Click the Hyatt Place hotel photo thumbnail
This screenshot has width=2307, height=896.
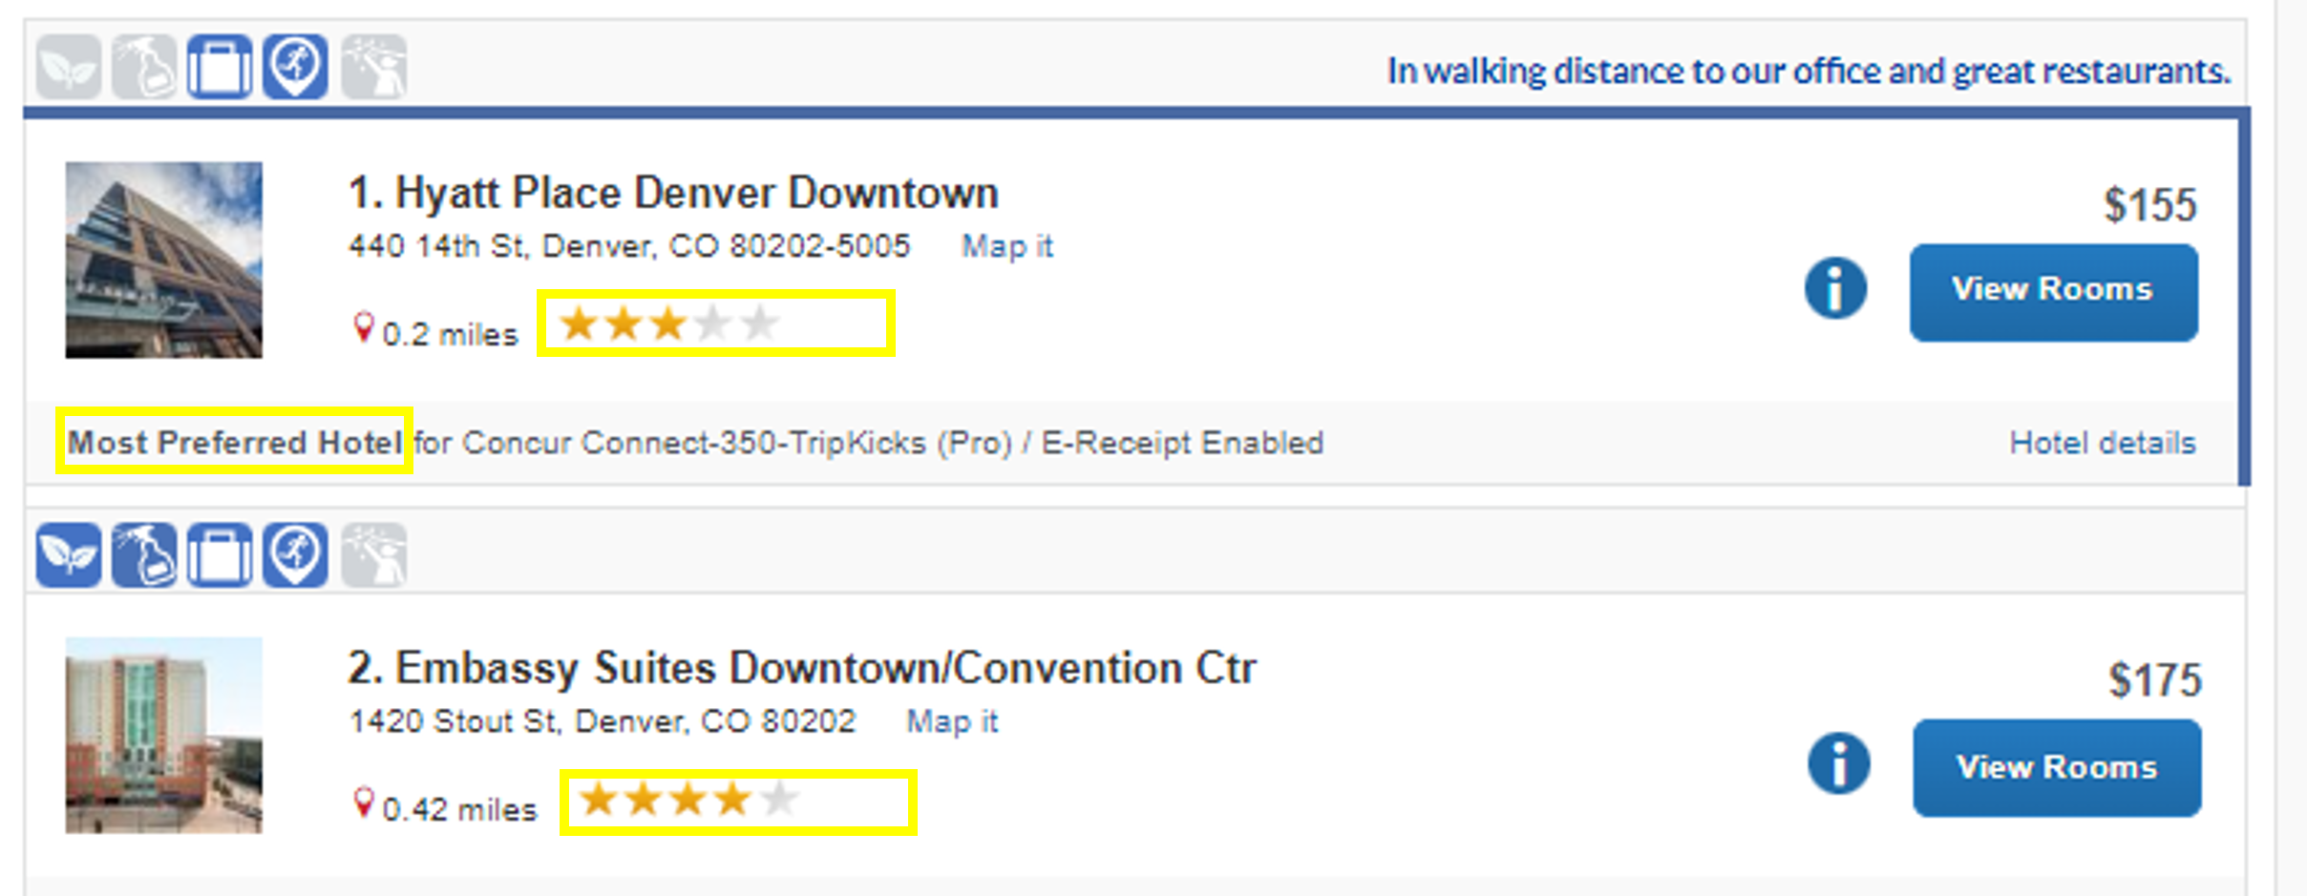pos(163,260)
